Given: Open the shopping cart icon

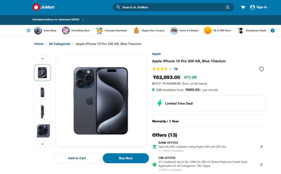Looking at the screenshot, I should [x=243, y=7].
